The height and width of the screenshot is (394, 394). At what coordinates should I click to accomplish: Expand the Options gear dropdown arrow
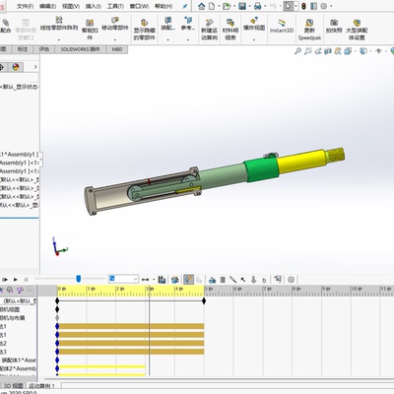tap(331, 6)
